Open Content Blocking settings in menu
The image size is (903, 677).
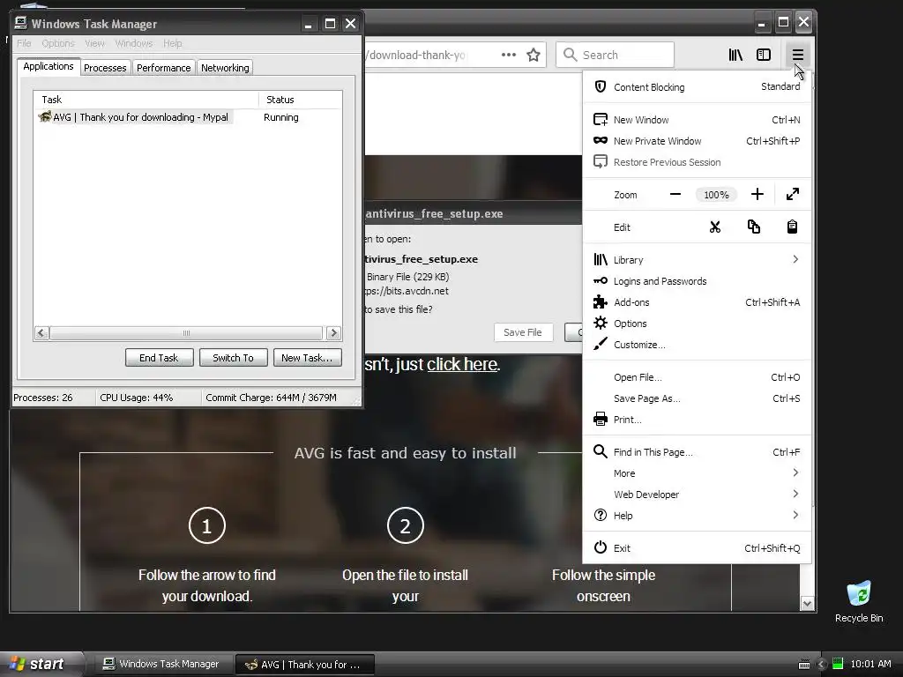coord(697,87)
